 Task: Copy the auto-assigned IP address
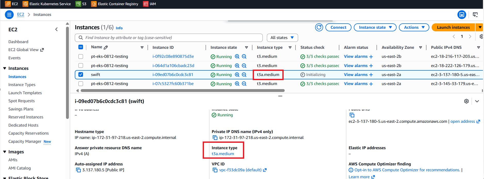78,170
